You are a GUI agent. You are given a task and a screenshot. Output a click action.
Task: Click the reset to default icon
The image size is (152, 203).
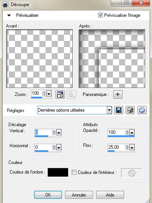(142, 110)
